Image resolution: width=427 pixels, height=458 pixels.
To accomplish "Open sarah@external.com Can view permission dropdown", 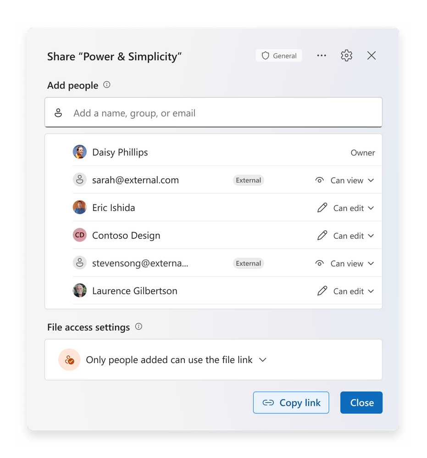I will [x=345, y=180].
